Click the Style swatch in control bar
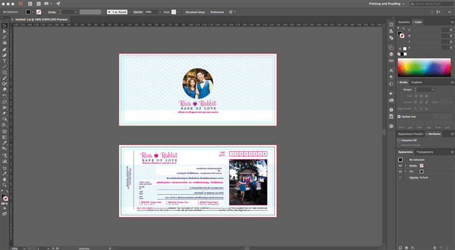The width and height of the screenshot is (455, 250). coord(173,12)
